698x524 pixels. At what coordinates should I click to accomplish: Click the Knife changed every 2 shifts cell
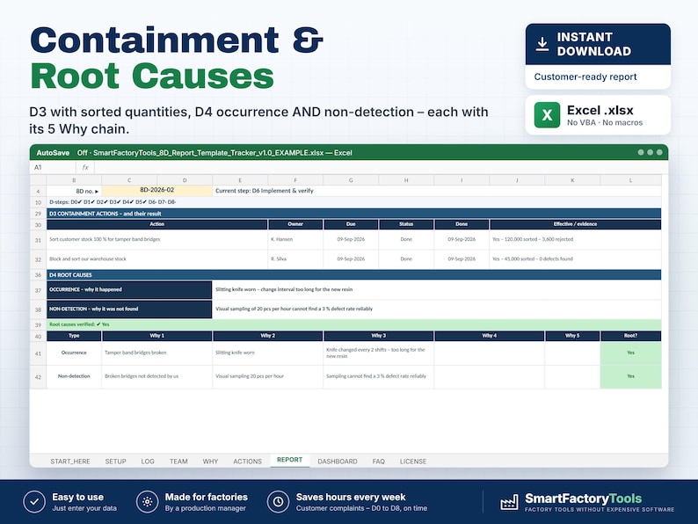click(378, 353)
